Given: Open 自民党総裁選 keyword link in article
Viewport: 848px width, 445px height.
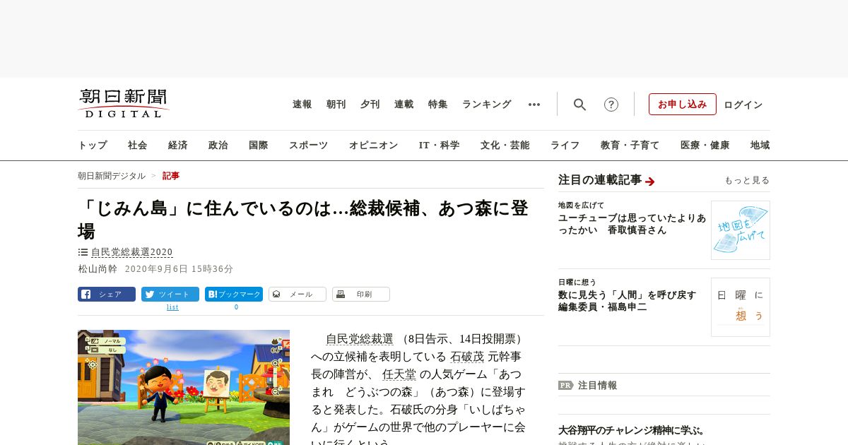Looking at the screenshot, I should [359, 339].
